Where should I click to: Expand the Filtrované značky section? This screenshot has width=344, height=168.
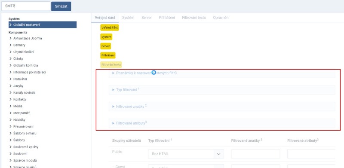(x=222, y=107)
